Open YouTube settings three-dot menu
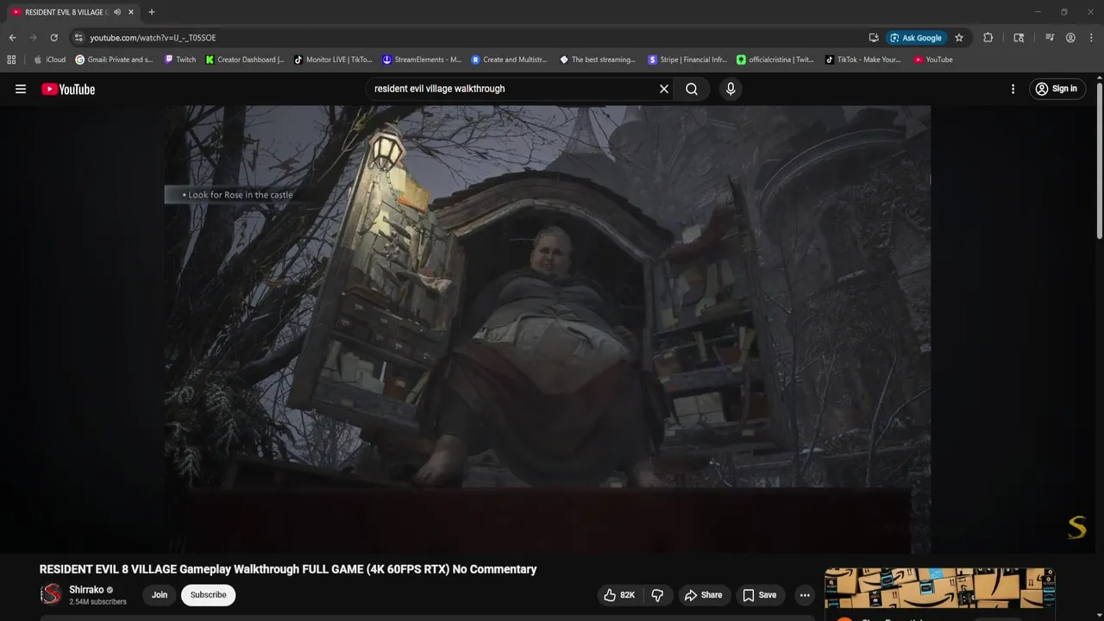1104x621 pixels. pyautogui.click(x=1013, y=89)
